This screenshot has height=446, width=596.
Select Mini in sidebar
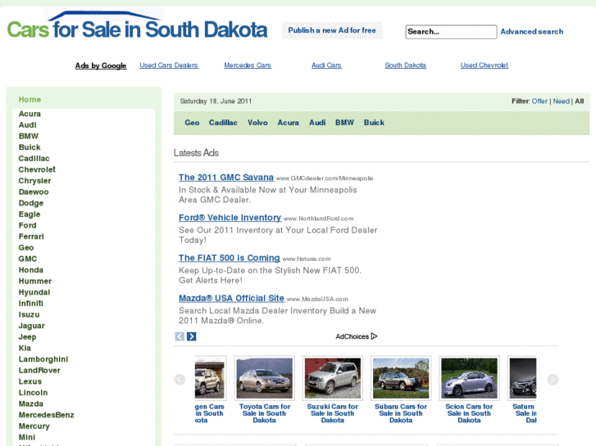26,437
